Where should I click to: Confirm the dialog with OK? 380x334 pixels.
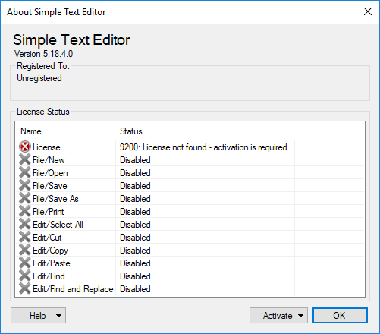pyautogui.click(x=340, y=316)
